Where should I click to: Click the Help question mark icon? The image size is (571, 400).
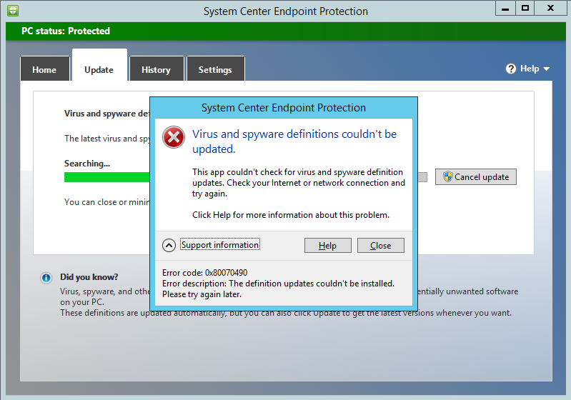point(511,69)
